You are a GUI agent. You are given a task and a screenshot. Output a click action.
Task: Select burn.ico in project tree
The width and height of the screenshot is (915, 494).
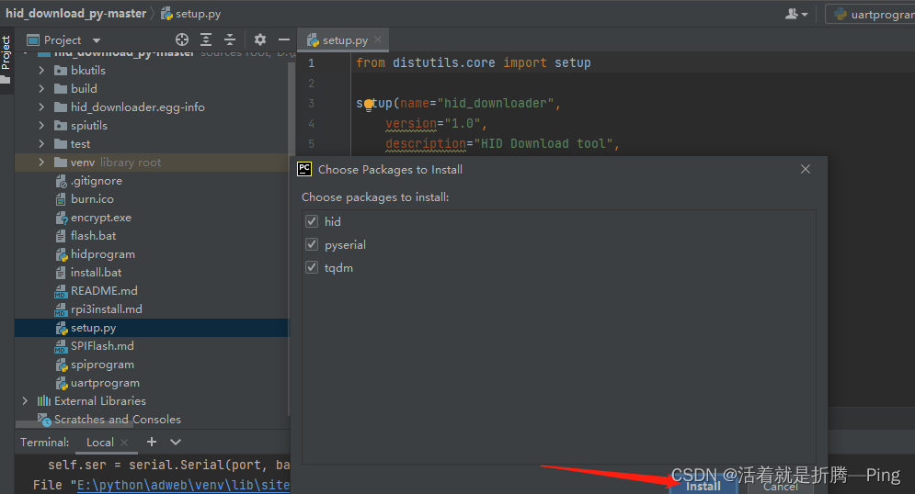pos(92,198)
